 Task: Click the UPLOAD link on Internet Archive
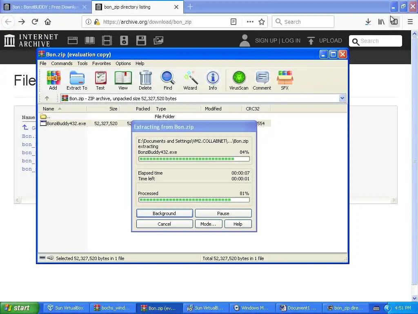click(325, 40)
